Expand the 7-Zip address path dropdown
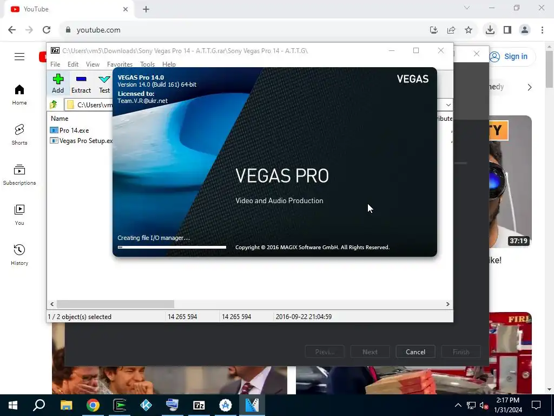The image size is (554, 416). [x=448, y=105]
